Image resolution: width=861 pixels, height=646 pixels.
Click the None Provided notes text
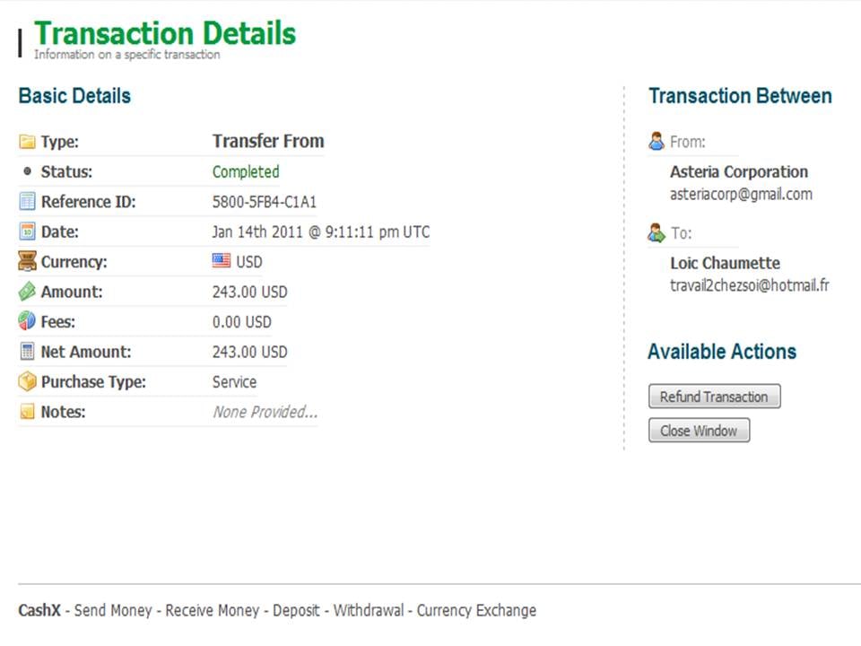tap(265, 412)
